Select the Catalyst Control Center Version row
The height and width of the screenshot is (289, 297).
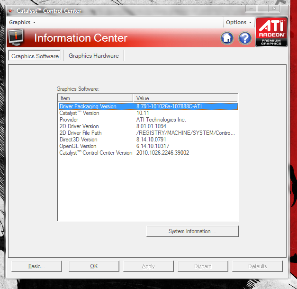(x=148, y=153)
